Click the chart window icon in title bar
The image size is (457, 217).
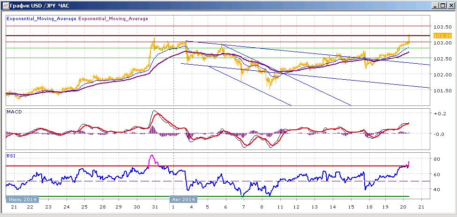[6, 5]
